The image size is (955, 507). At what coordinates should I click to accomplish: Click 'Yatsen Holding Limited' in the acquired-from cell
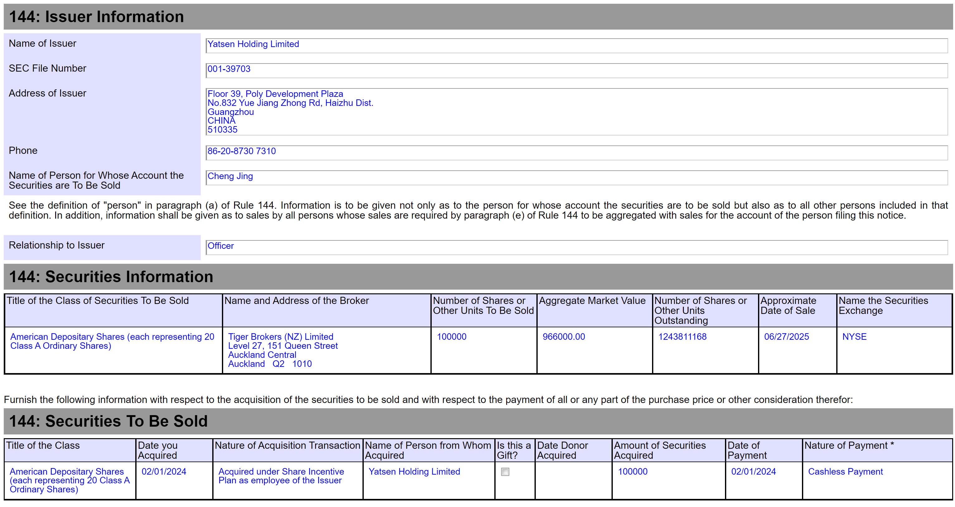(x=414, y=471)
